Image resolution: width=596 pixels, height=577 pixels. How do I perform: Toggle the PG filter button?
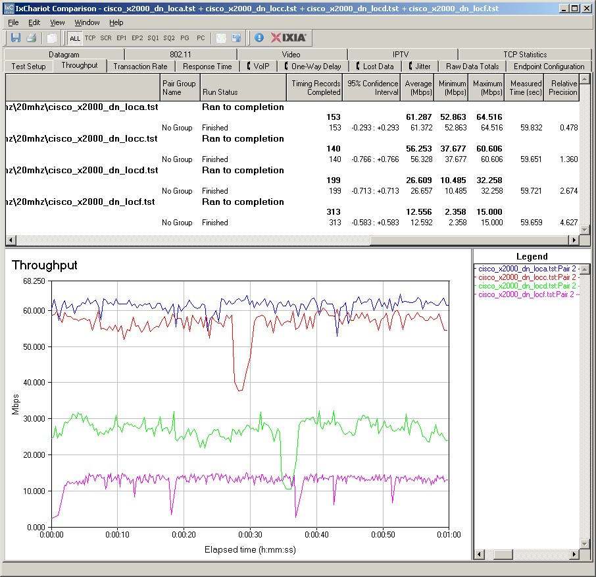pyautogui.click(x=185, y=38)
